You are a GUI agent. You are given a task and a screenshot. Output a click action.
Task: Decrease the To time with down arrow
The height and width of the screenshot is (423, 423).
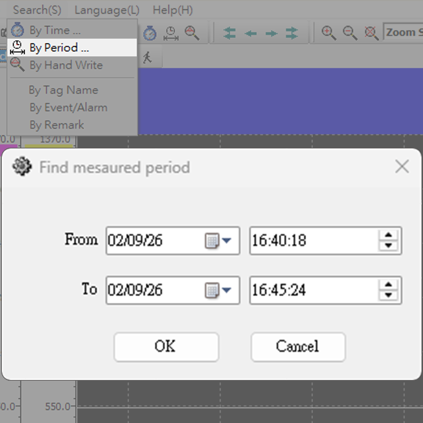(x=387, y=296)
